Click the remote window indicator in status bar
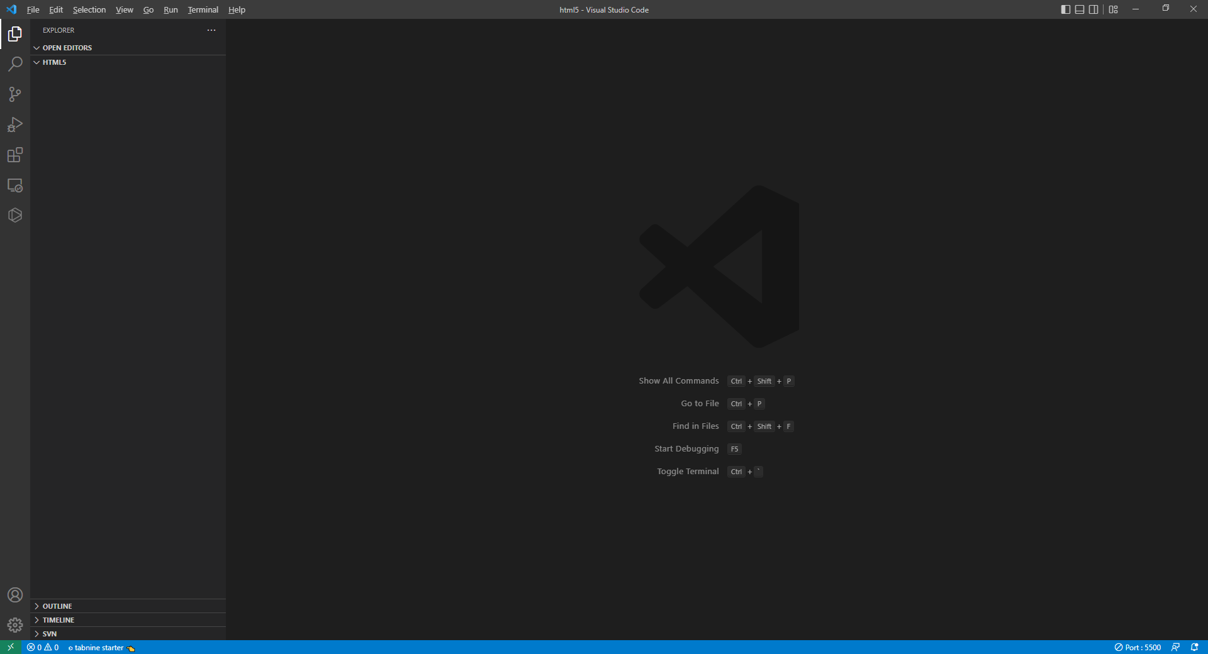This screenshot has height=654, width=1208. point(11,647)
